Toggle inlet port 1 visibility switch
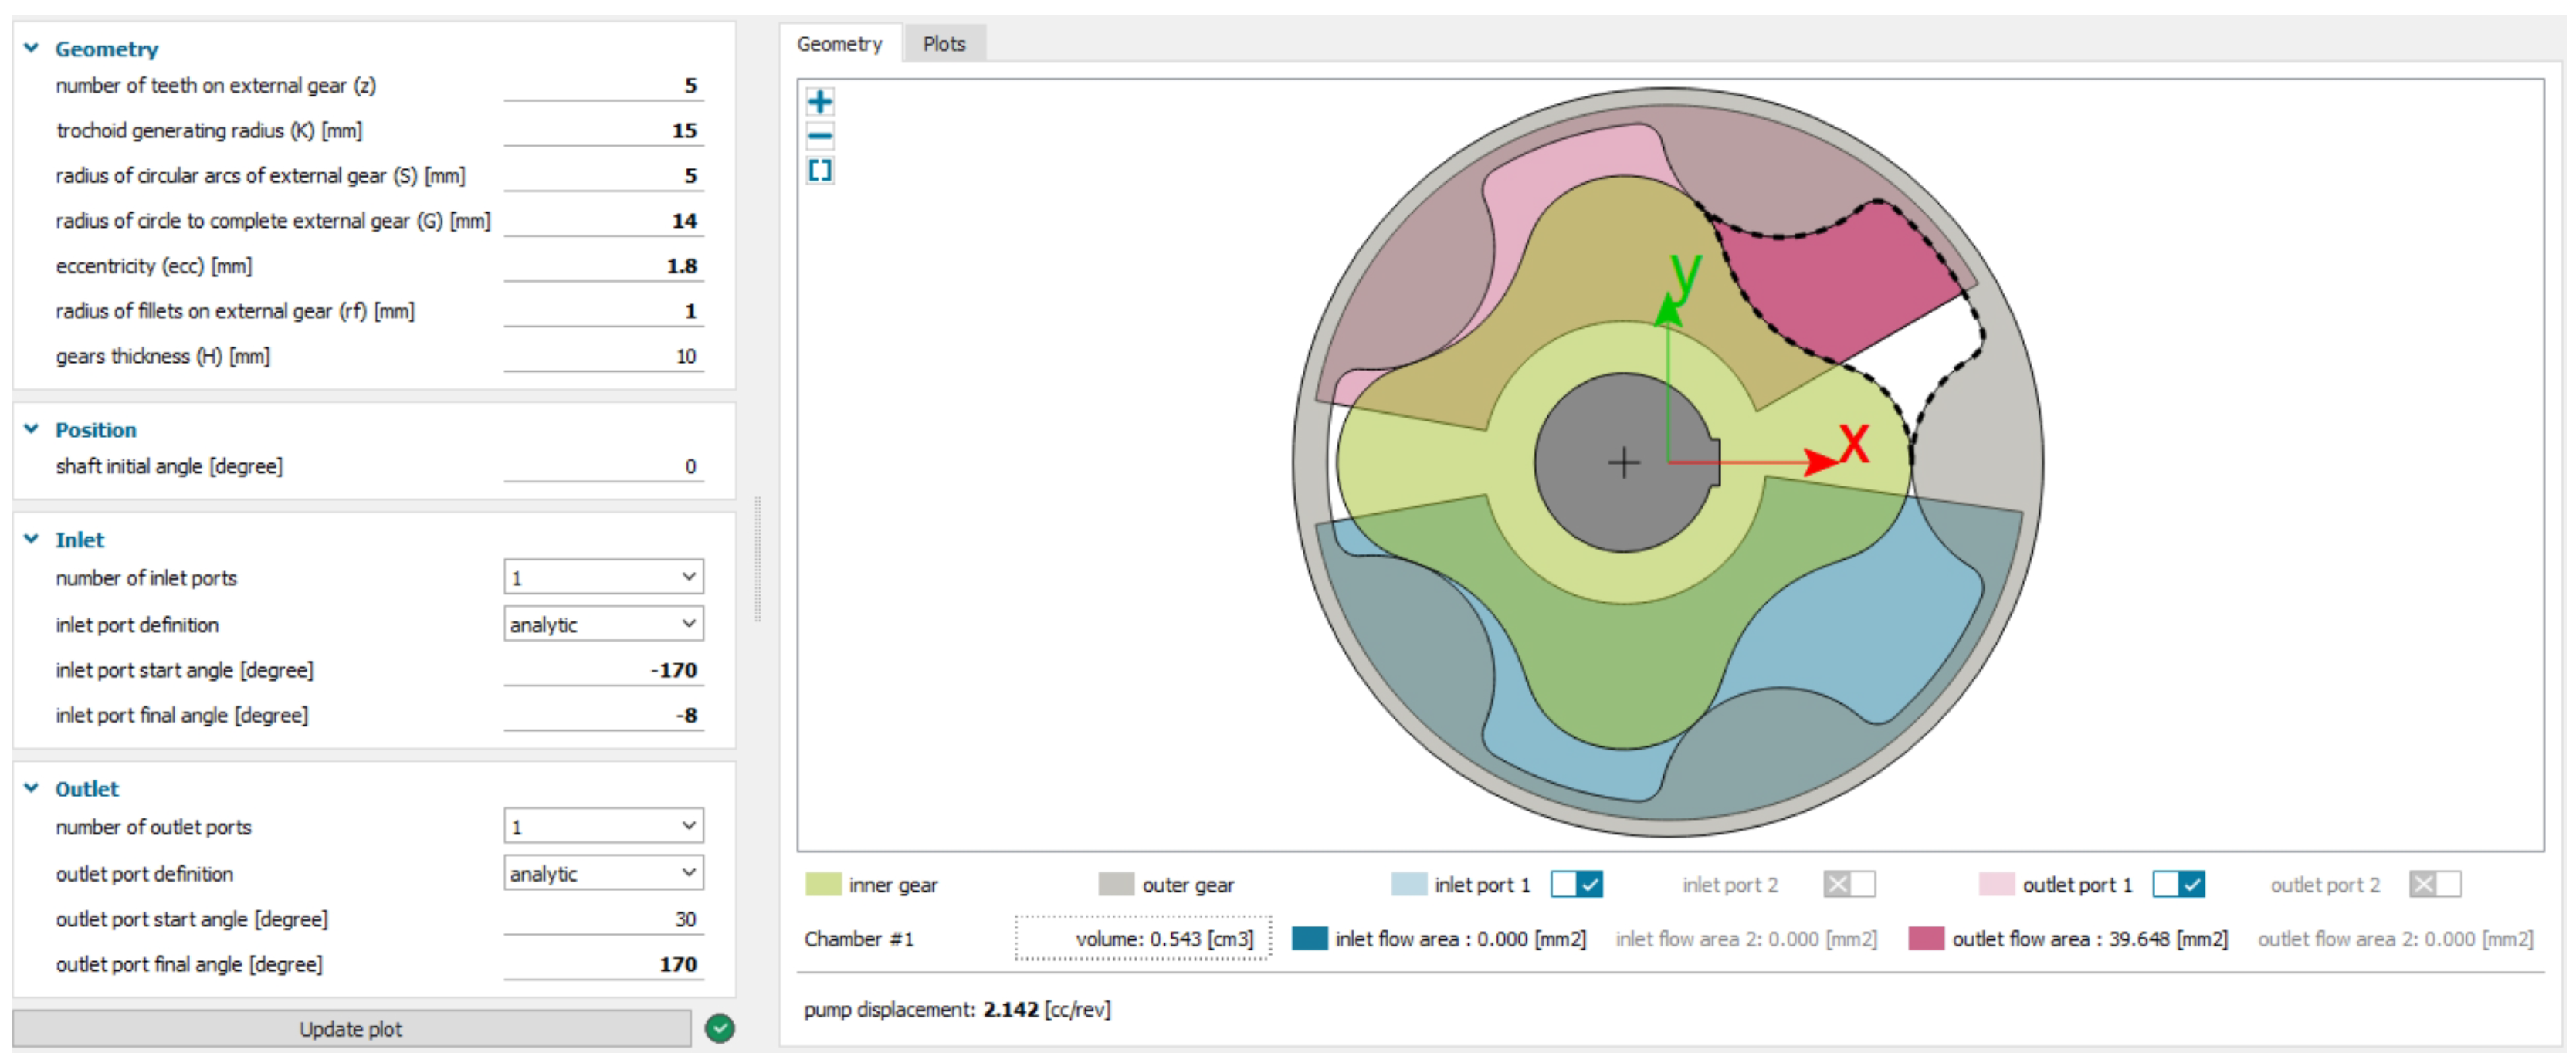Screen dimensions: 2576x1063 coord(1576,884)
